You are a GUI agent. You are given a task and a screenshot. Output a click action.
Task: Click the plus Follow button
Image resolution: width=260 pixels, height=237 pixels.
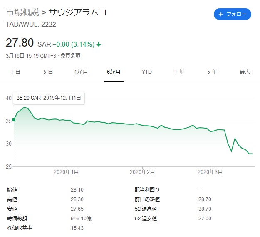(x=233, y=14)
